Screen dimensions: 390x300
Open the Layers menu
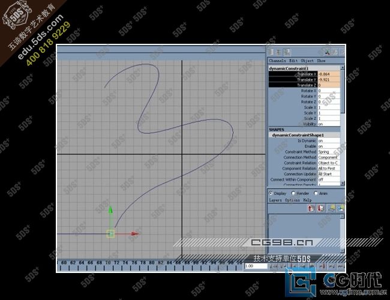[x=275, y=200]
